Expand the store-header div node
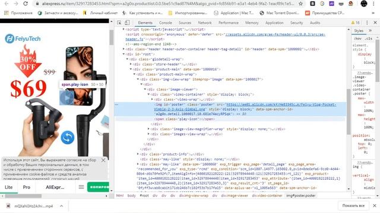 [131, 64]
